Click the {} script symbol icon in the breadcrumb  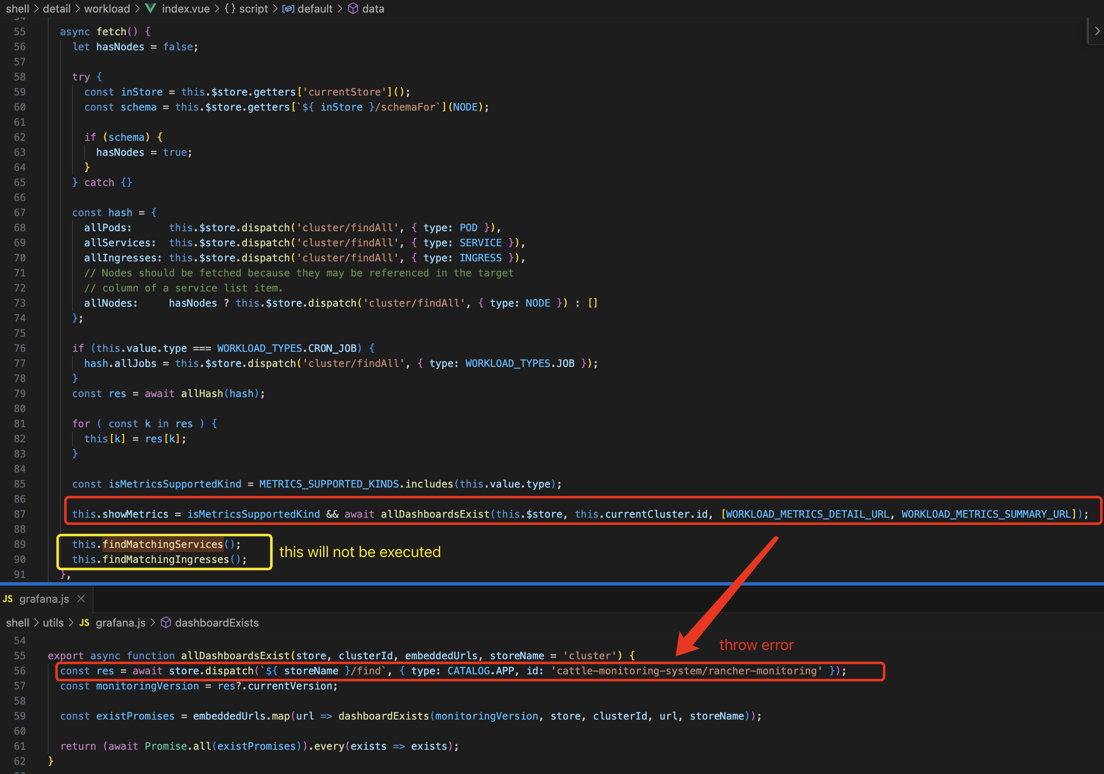(229, 9)
